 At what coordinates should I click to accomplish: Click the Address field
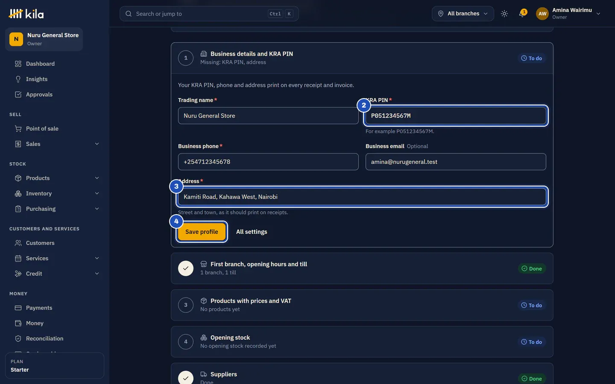[x=362, y=197]
